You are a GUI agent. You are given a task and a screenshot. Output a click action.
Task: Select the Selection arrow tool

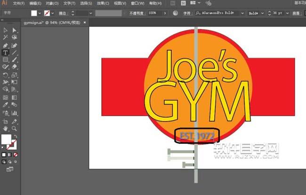(x=6, y=30)
